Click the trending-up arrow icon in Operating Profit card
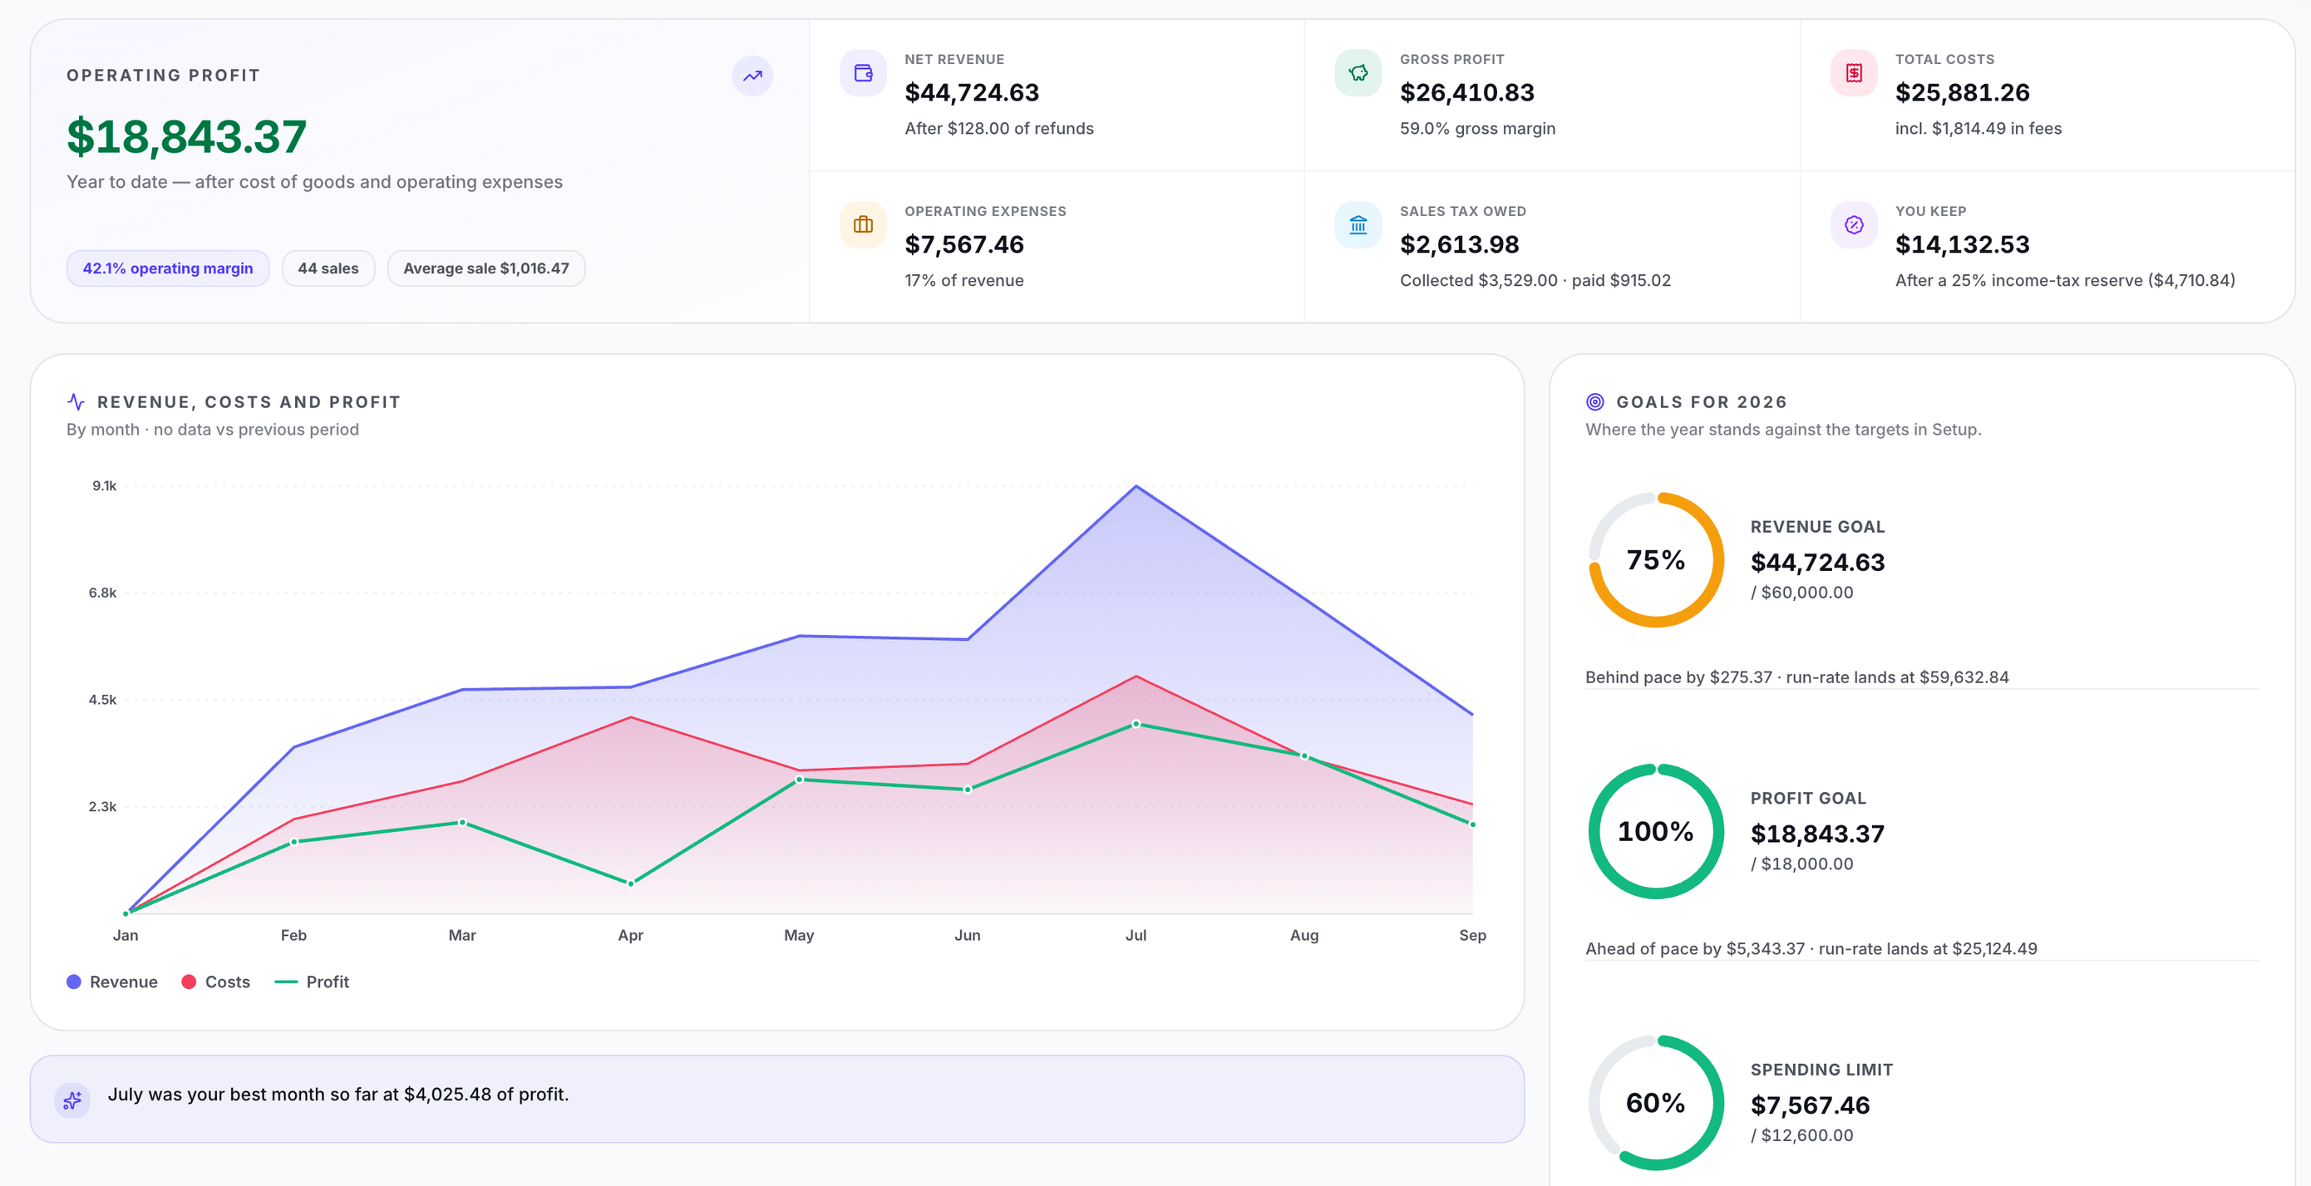The image size is (2311, 1186). 751,76
